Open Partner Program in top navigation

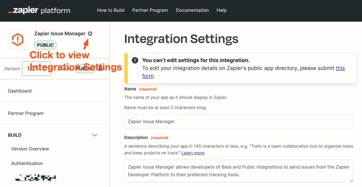click(150, 10)
